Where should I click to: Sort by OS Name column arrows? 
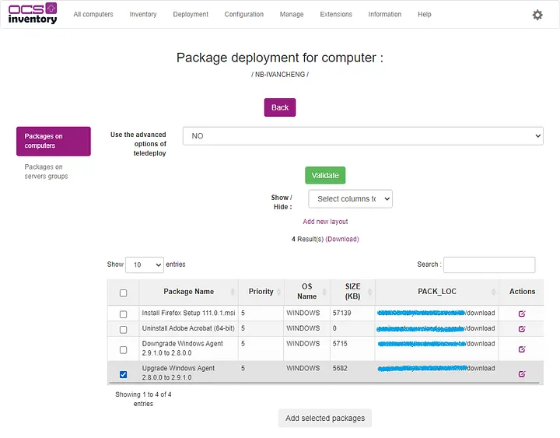[x=324, y=292]
